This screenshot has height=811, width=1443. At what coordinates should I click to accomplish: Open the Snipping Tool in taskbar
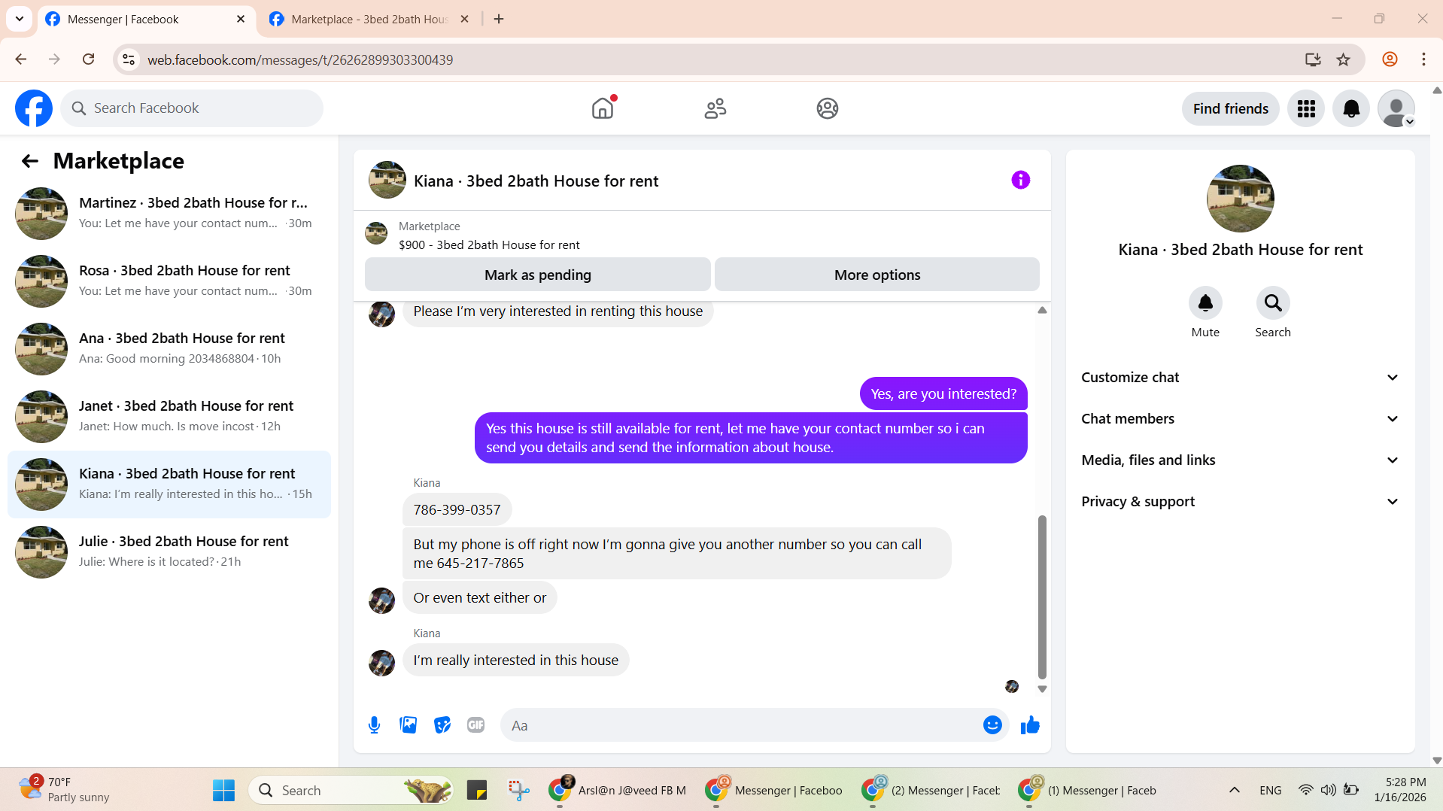519,790
